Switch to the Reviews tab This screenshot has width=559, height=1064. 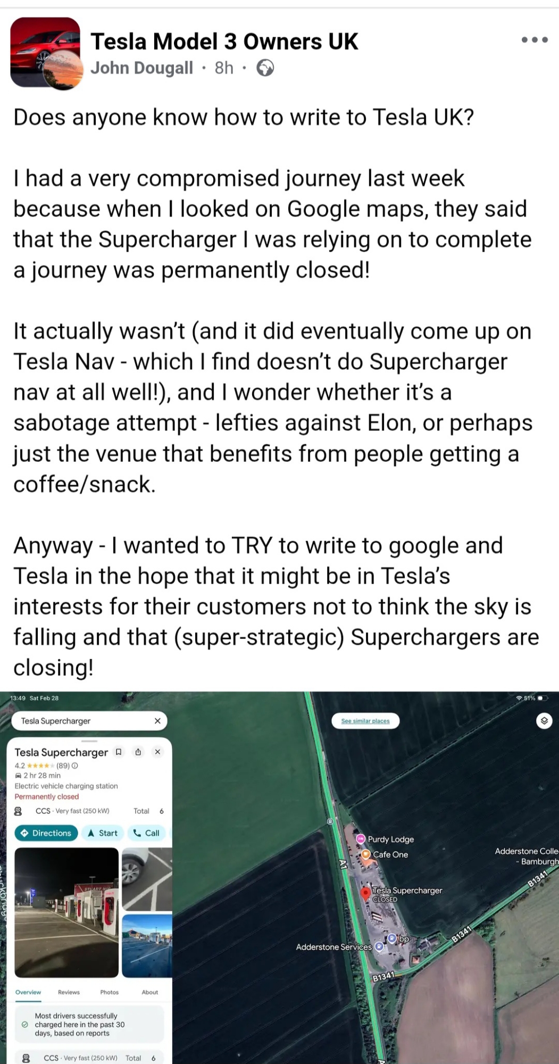click(69, 992)
